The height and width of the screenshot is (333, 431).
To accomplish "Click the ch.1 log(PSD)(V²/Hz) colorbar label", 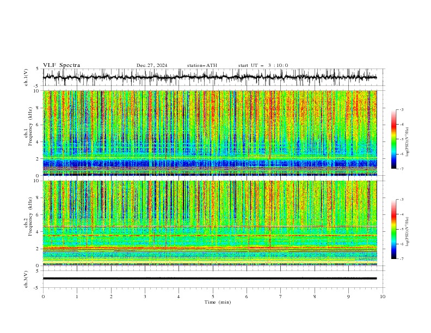I will click(x=408, y=142).
